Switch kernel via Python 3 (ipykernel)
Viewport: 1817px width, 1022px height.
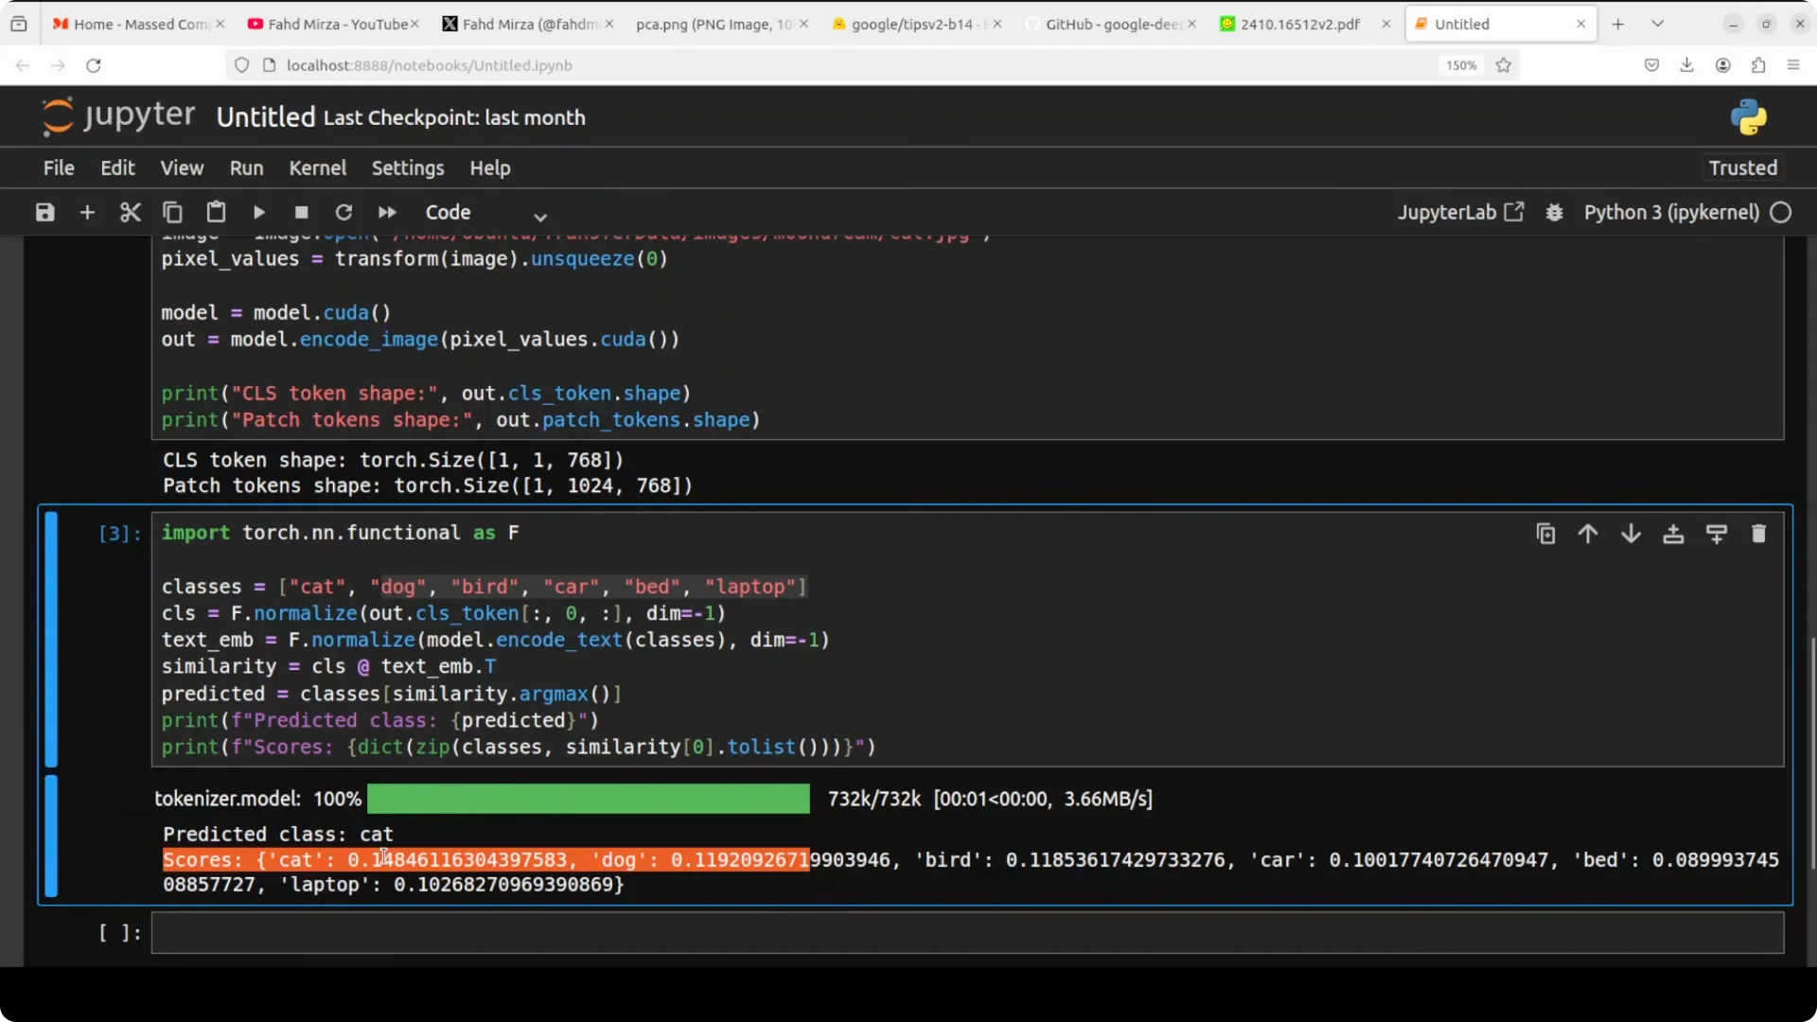[1671, 212]
